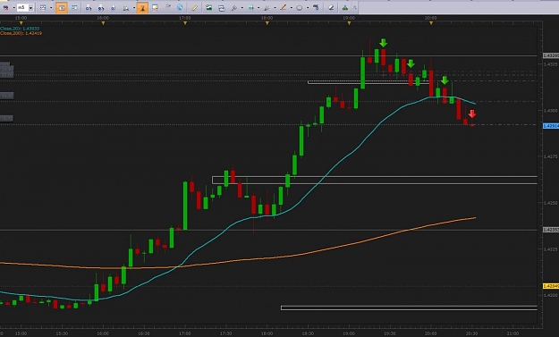Click the blue current price badge 1.42914

pos(551,126)
